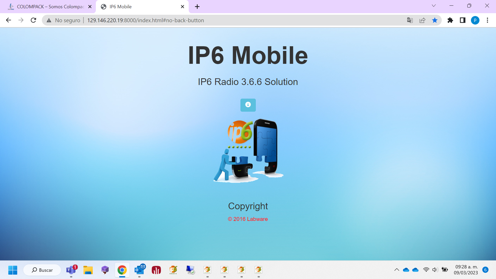Screen dimensions: 496x279
Task: Click the share page icon
Action: point(422,20)
